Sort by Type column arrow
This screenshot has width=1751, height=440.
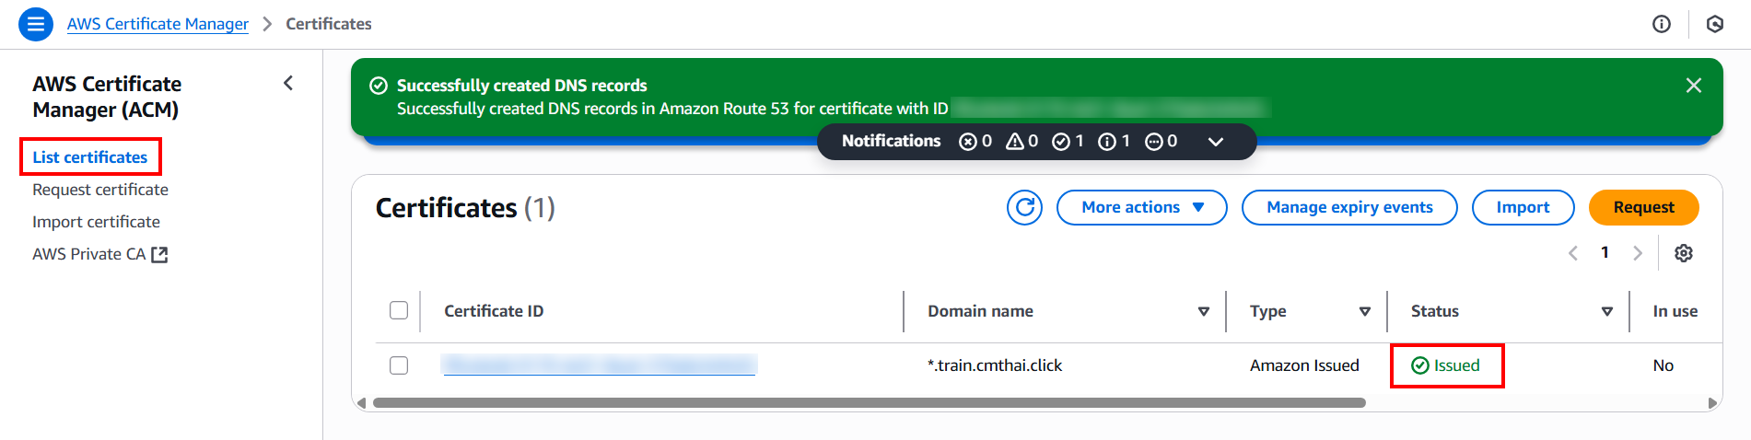tap(1365, 312)
